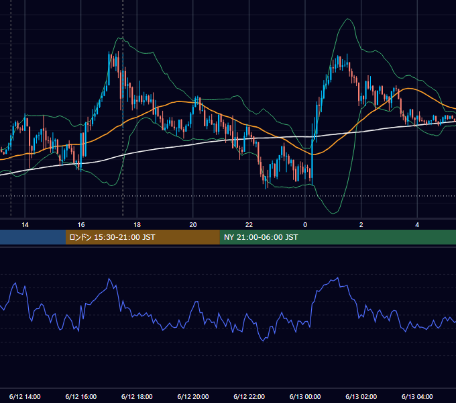Click the 6/13 04:00 time label
Image resolution: width=456 pixels, height=403 pixels.
coord(417,396)
